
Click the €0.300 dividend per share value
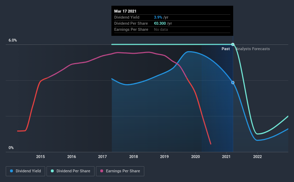coord(160,23)
